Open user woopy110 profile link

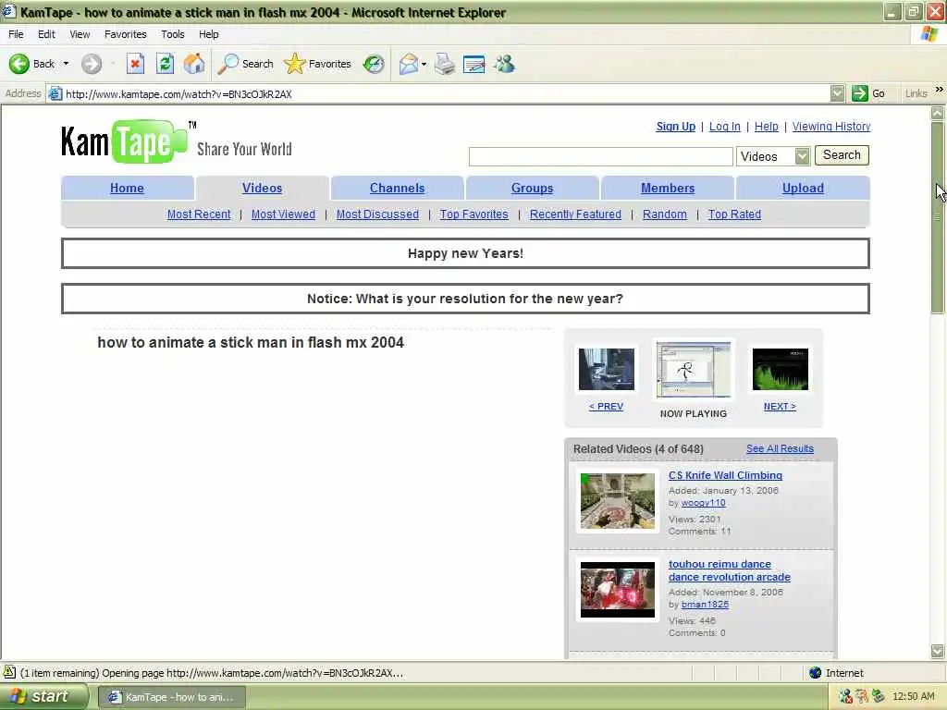703,503
